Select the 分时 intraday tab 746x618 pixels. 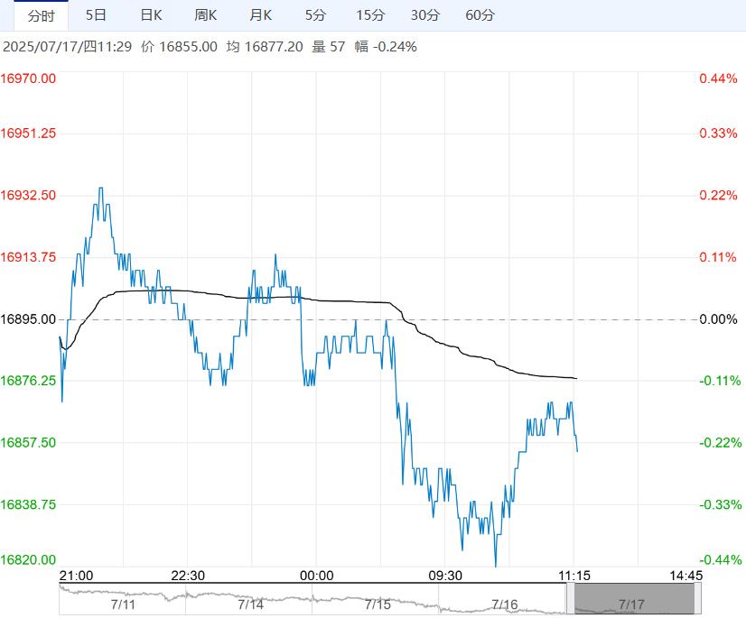point(41,15)
